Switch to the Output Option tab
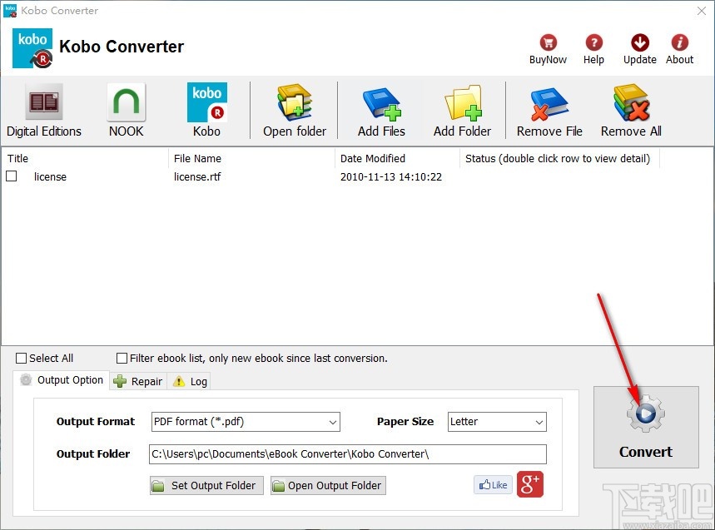Viewport: 715px width, 530px height. [x=62, y=380]
